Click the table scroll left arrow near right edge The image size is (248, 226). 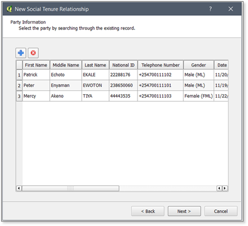(x=219, y=188)
